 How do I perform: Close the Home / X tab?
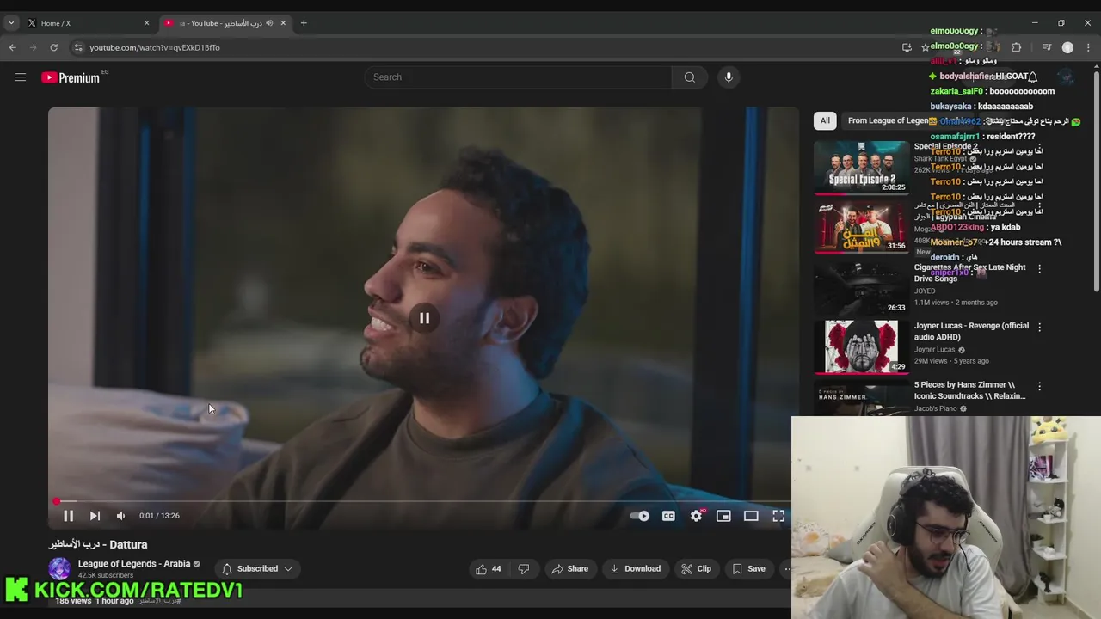[146, 23]
